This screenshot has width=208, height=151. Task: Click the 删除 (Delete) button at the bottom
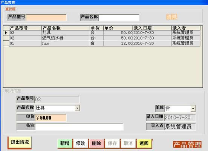[96, 143]
